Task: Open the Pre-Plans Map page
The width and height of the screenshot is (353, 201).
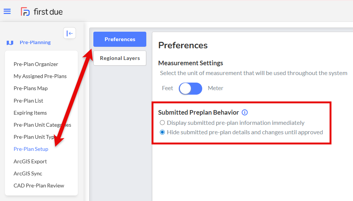Action: pos(31,89)
